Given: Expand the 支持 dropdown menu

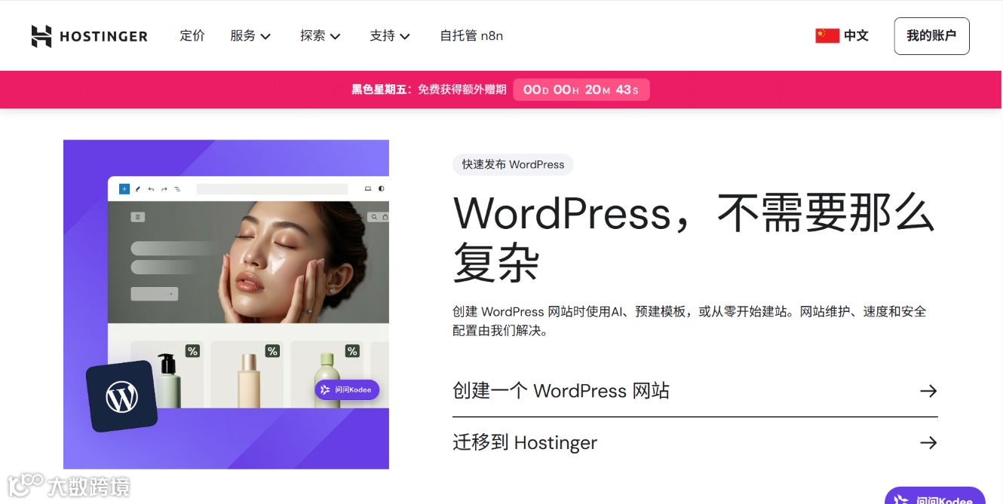Looking at the screenshot, I should 390,35.
